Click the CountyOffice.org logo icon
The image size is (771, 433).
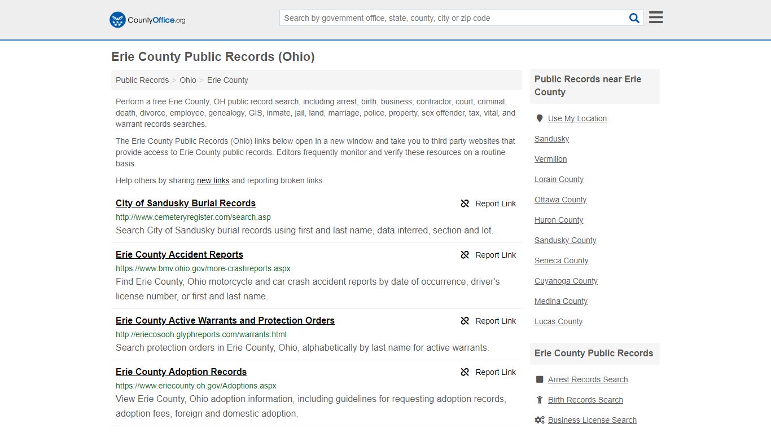[117, 20]
